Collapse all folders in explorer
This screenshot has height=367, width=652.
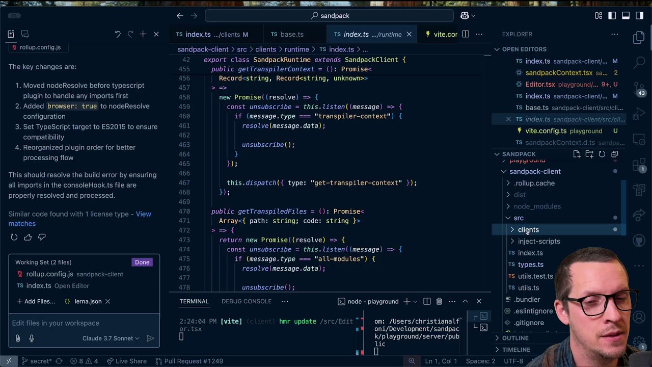coord(615,154)
